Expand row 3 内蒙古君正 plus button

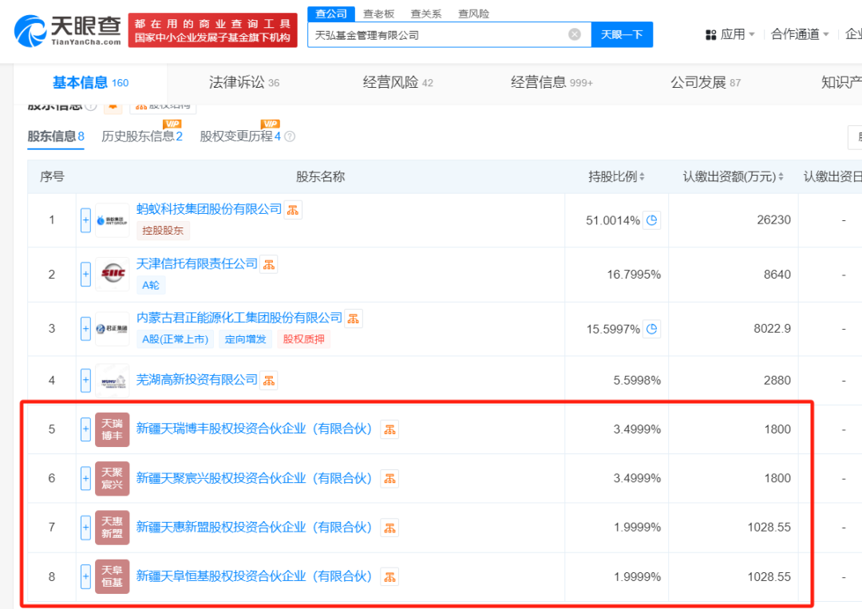click(85, 329)
